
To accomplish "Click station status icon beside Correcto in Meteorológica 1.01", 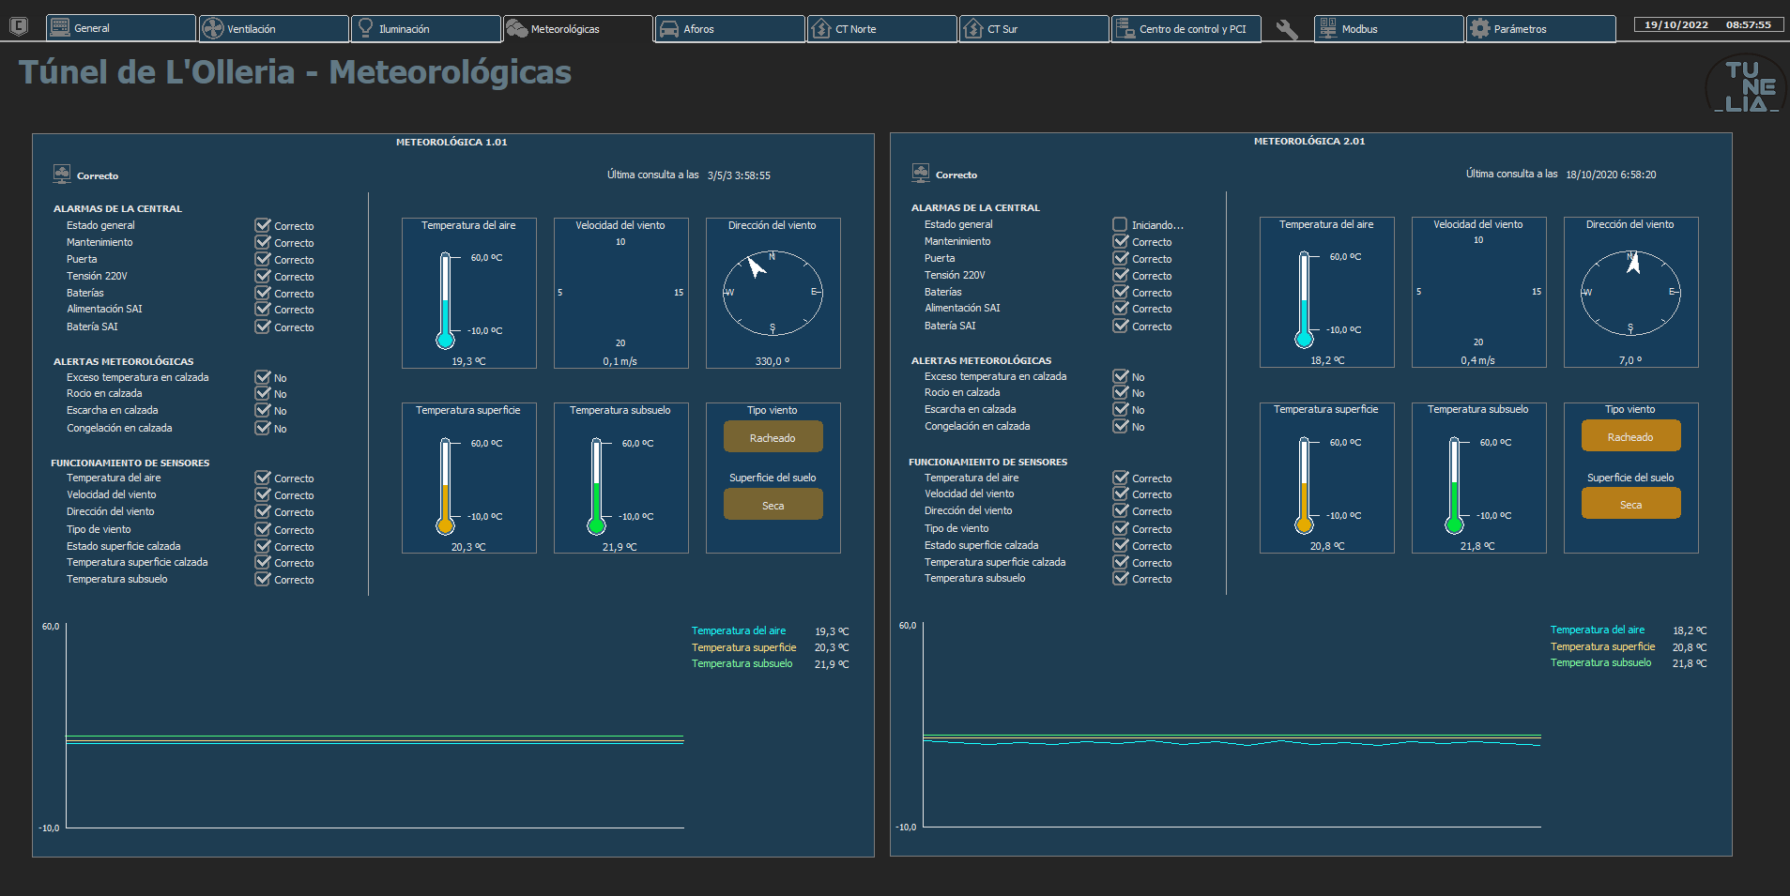I will pyautogui.click(x=62, y=174).
